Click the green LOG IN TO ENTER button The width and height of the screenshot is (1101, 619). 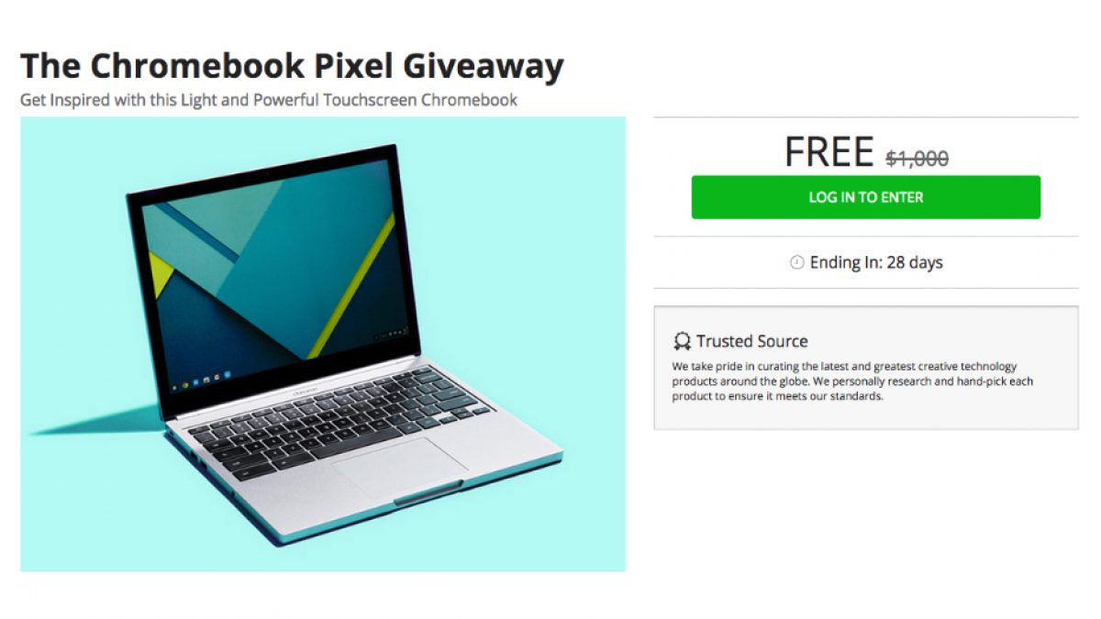tap(865, 197)
